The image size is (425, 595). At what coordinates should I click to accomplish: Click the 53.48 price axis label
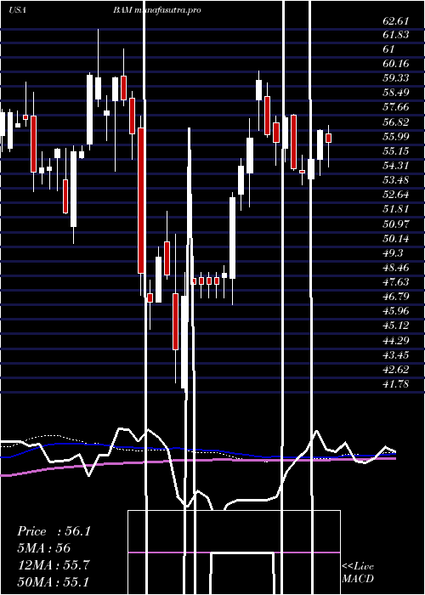[x=395, y=180]
